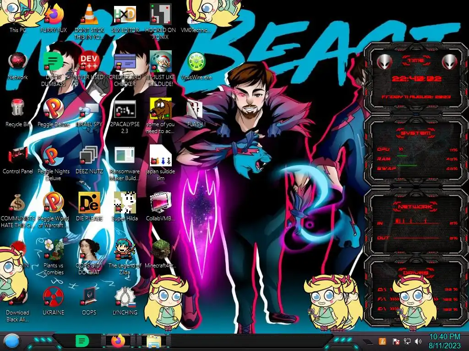This screenshot has width=469, height=351.
Task: Open File Explorer from the taskbar
Action: [154, 341]
